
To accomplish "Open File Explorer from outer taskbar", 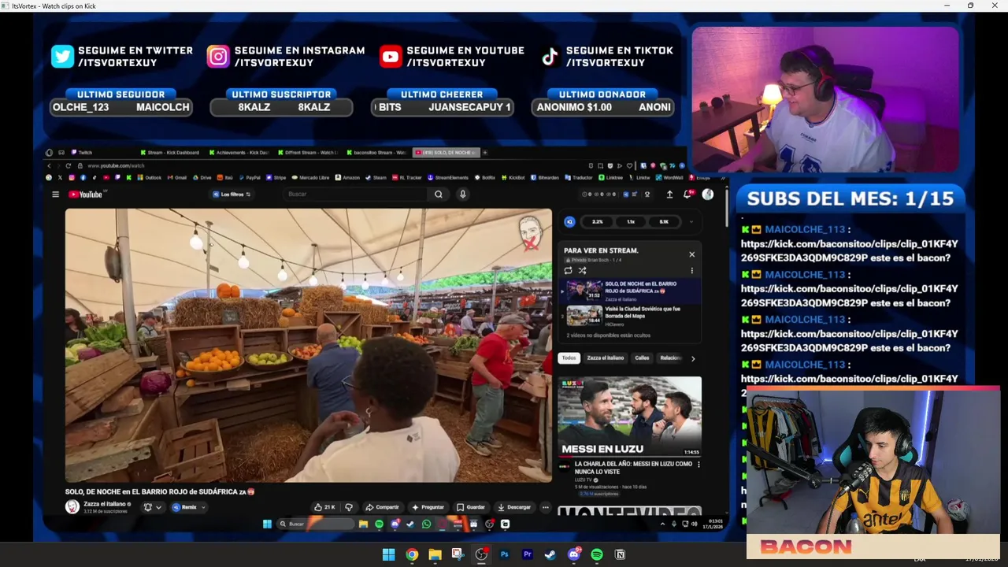I will (x=435, y=554).
